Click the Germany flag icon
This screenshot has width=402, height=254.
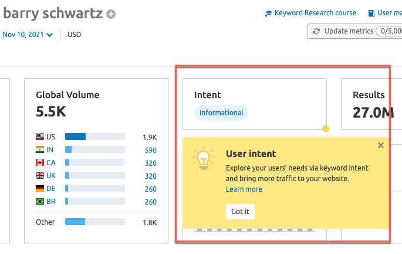click(40, 189)
